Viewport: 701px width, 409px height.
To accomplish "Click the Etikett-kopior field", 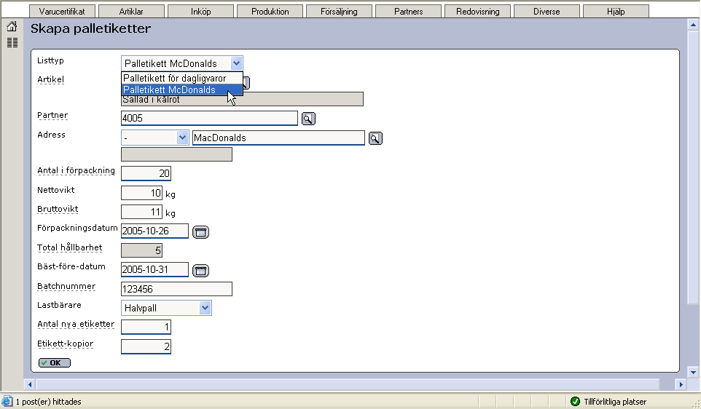I will [146, 346].
